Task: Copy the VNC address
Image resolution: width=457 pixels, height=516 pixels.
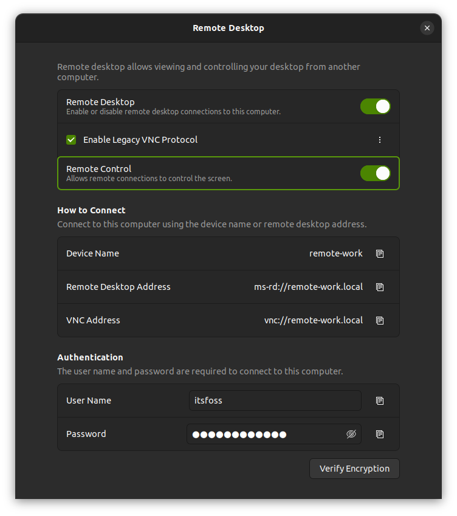Action: pos(379,320)
